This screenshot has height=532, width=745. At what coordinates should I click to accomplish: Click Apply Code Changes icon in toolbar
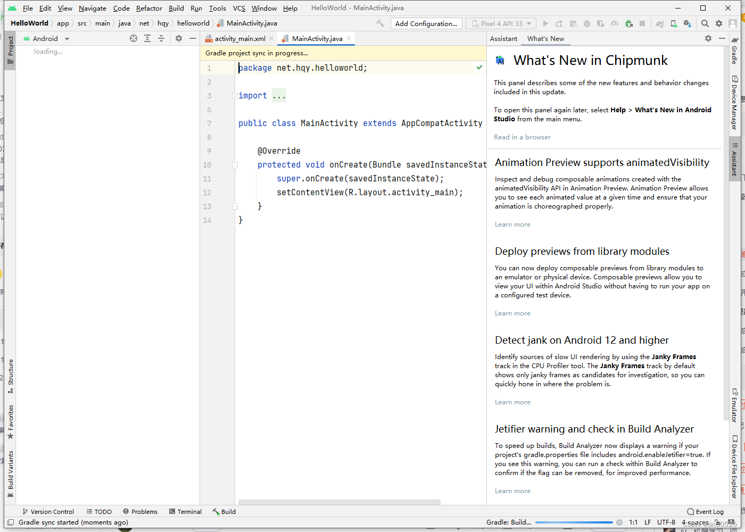(x=573, y=23)
